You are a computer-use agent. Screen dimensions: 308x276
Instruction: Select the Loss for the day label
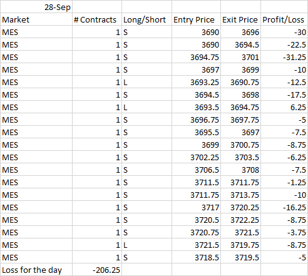point(36,270)
